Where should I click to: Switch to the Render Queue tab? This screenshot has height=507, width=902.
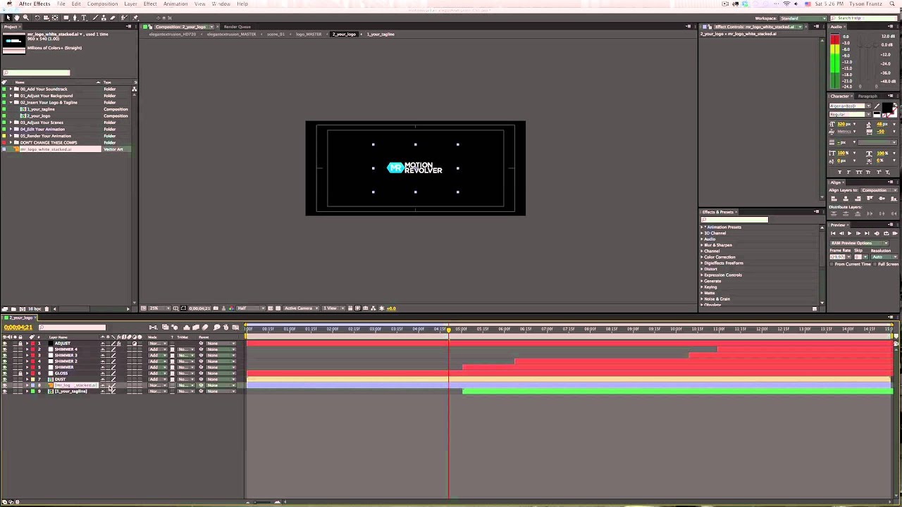click(237, 27)
